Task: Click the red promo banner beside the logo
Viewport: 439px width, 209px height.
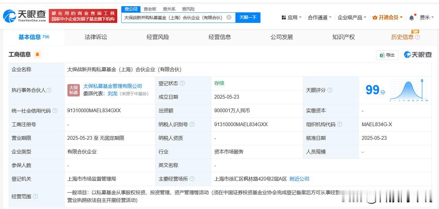Action: coord(83,16)
